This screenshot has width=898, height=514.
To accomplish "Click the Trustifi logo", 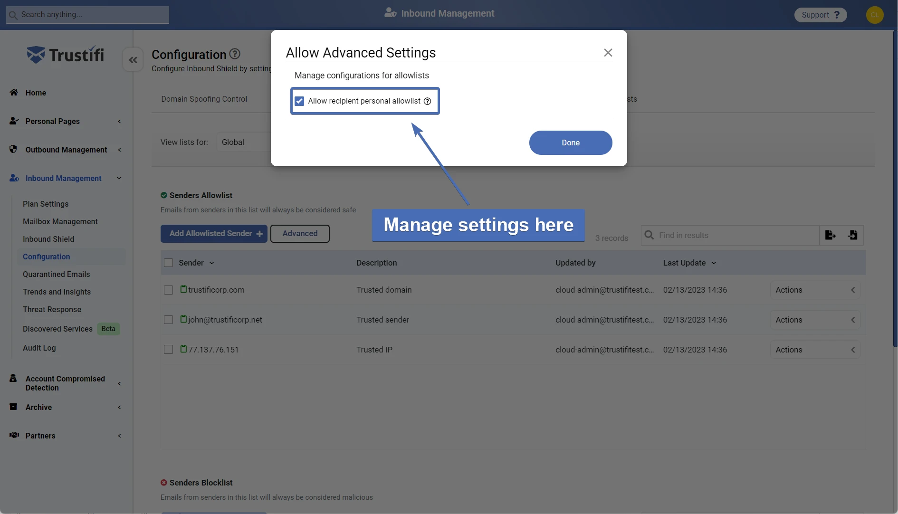I will coord(66,55).
